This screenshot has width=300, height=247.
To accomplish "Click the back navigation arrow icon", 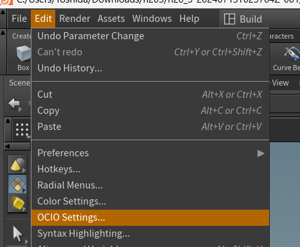I will tap(15, 104).
